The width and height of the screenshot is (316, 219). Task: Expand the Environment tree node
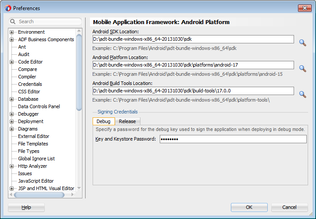coord(12,32)
